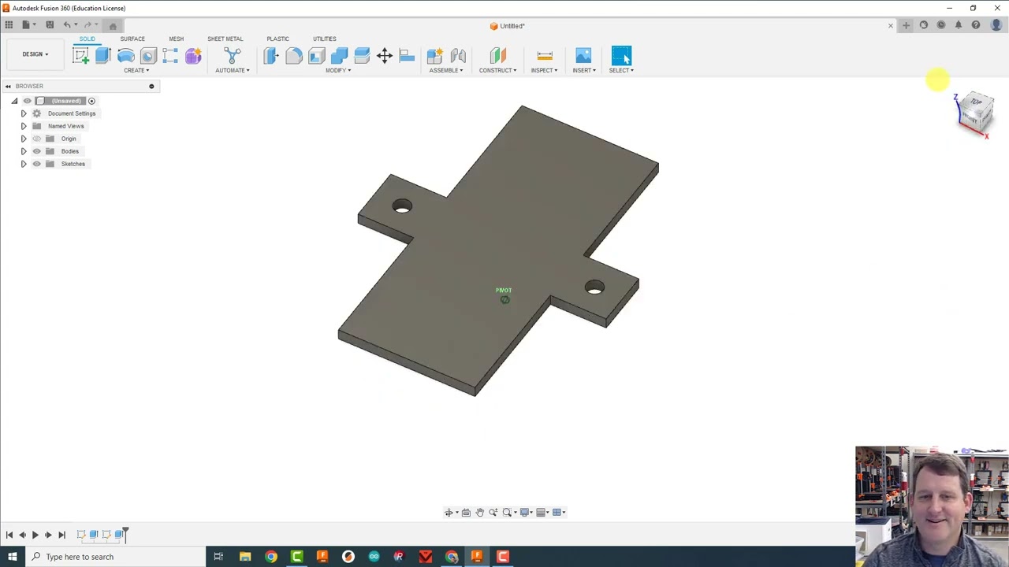The height and width of the screenshot is (567, 1009).
Task: Open the data panel grid icon
Action: tap(9, 25)
